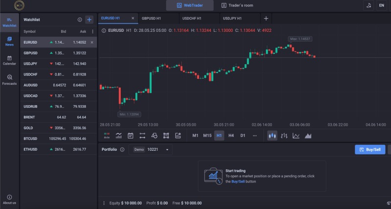Open the EN language selector
This screenshot has height=209, width=391.
tap(381, 5)
